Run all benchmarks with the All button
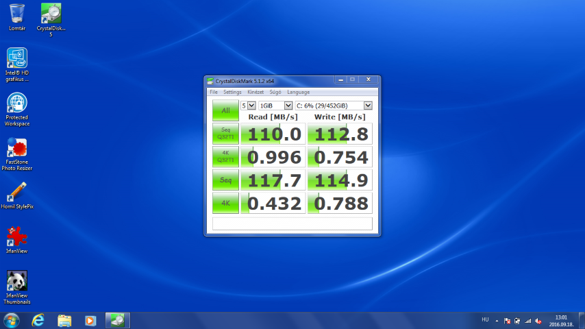This screenshot has width=585, height=329. click(x=225, y=110)
